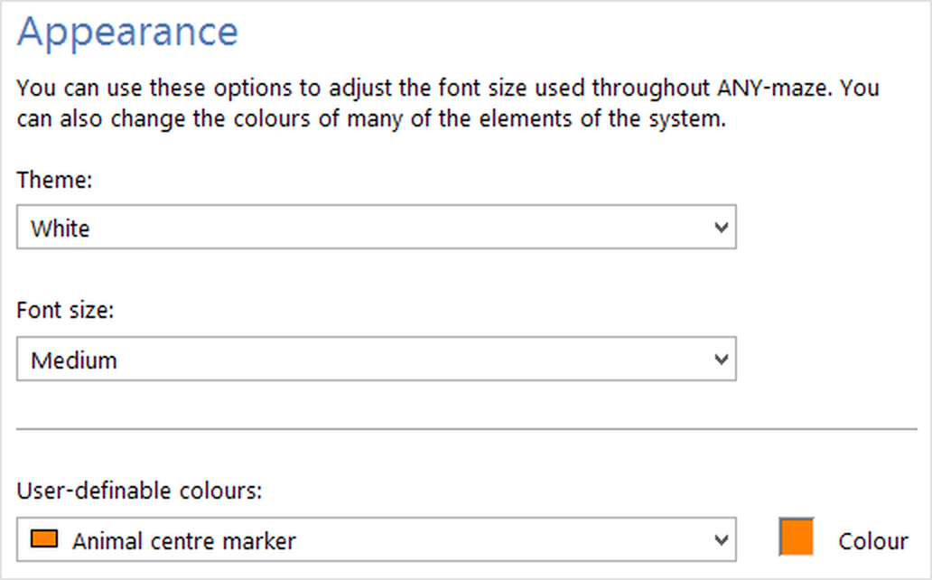Viewport: 932px width, 580px height.
Task: Click the Font size: label
Action: coord(66,311)
